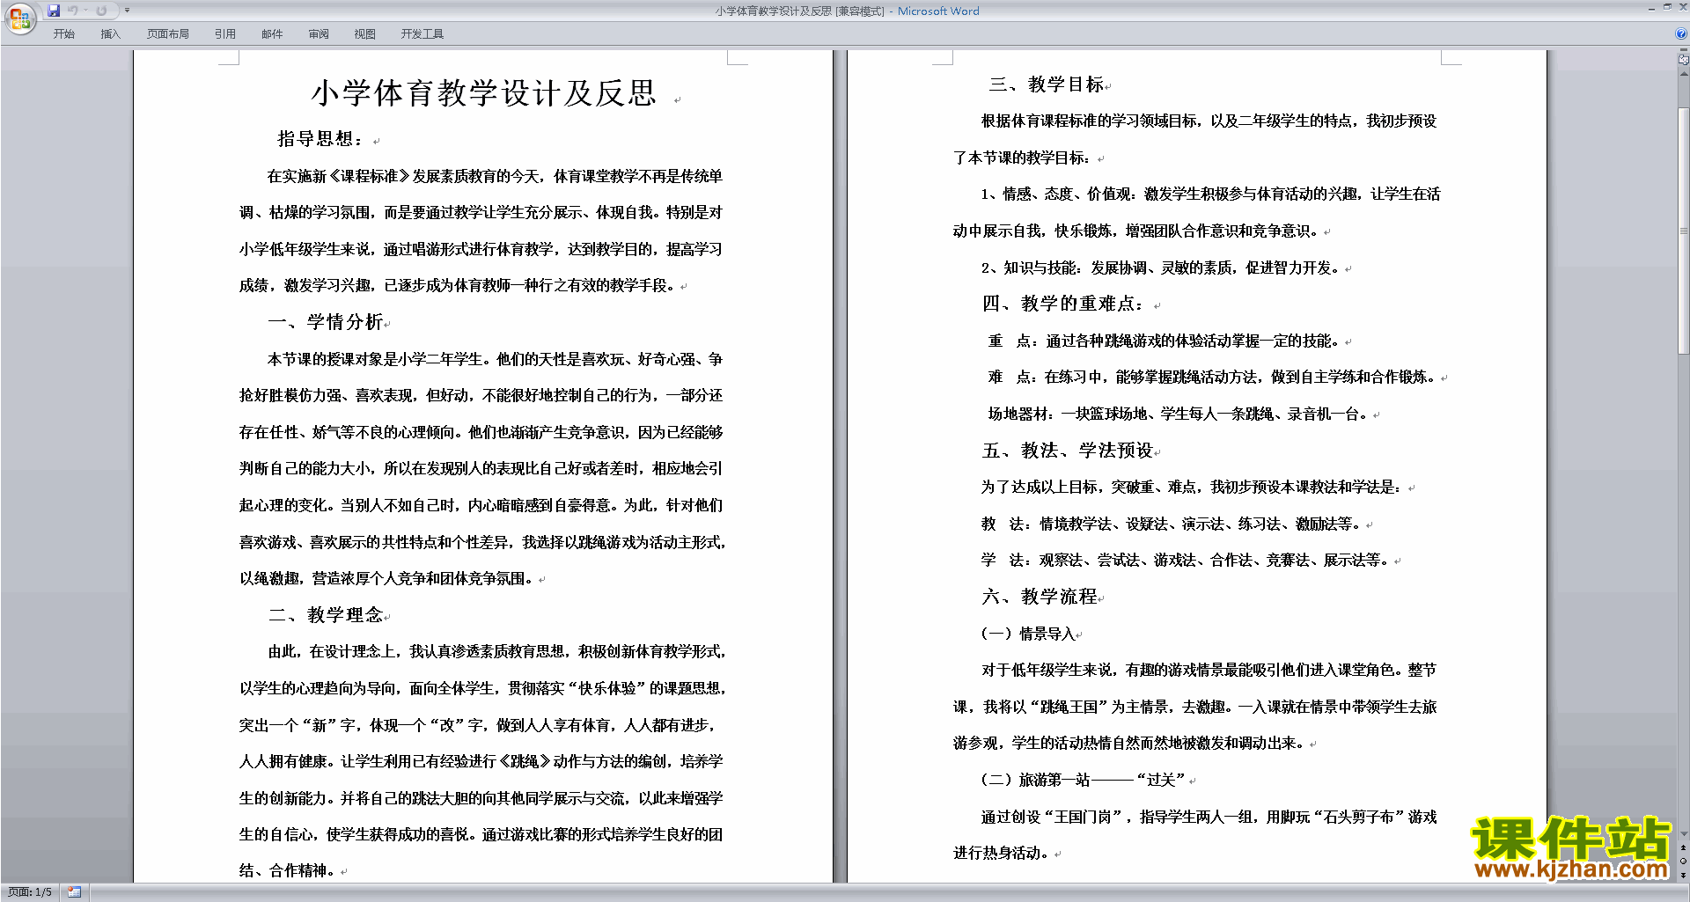
Task: Click the line starting 教 法：情境教学法
Action: coord(1172,524)
